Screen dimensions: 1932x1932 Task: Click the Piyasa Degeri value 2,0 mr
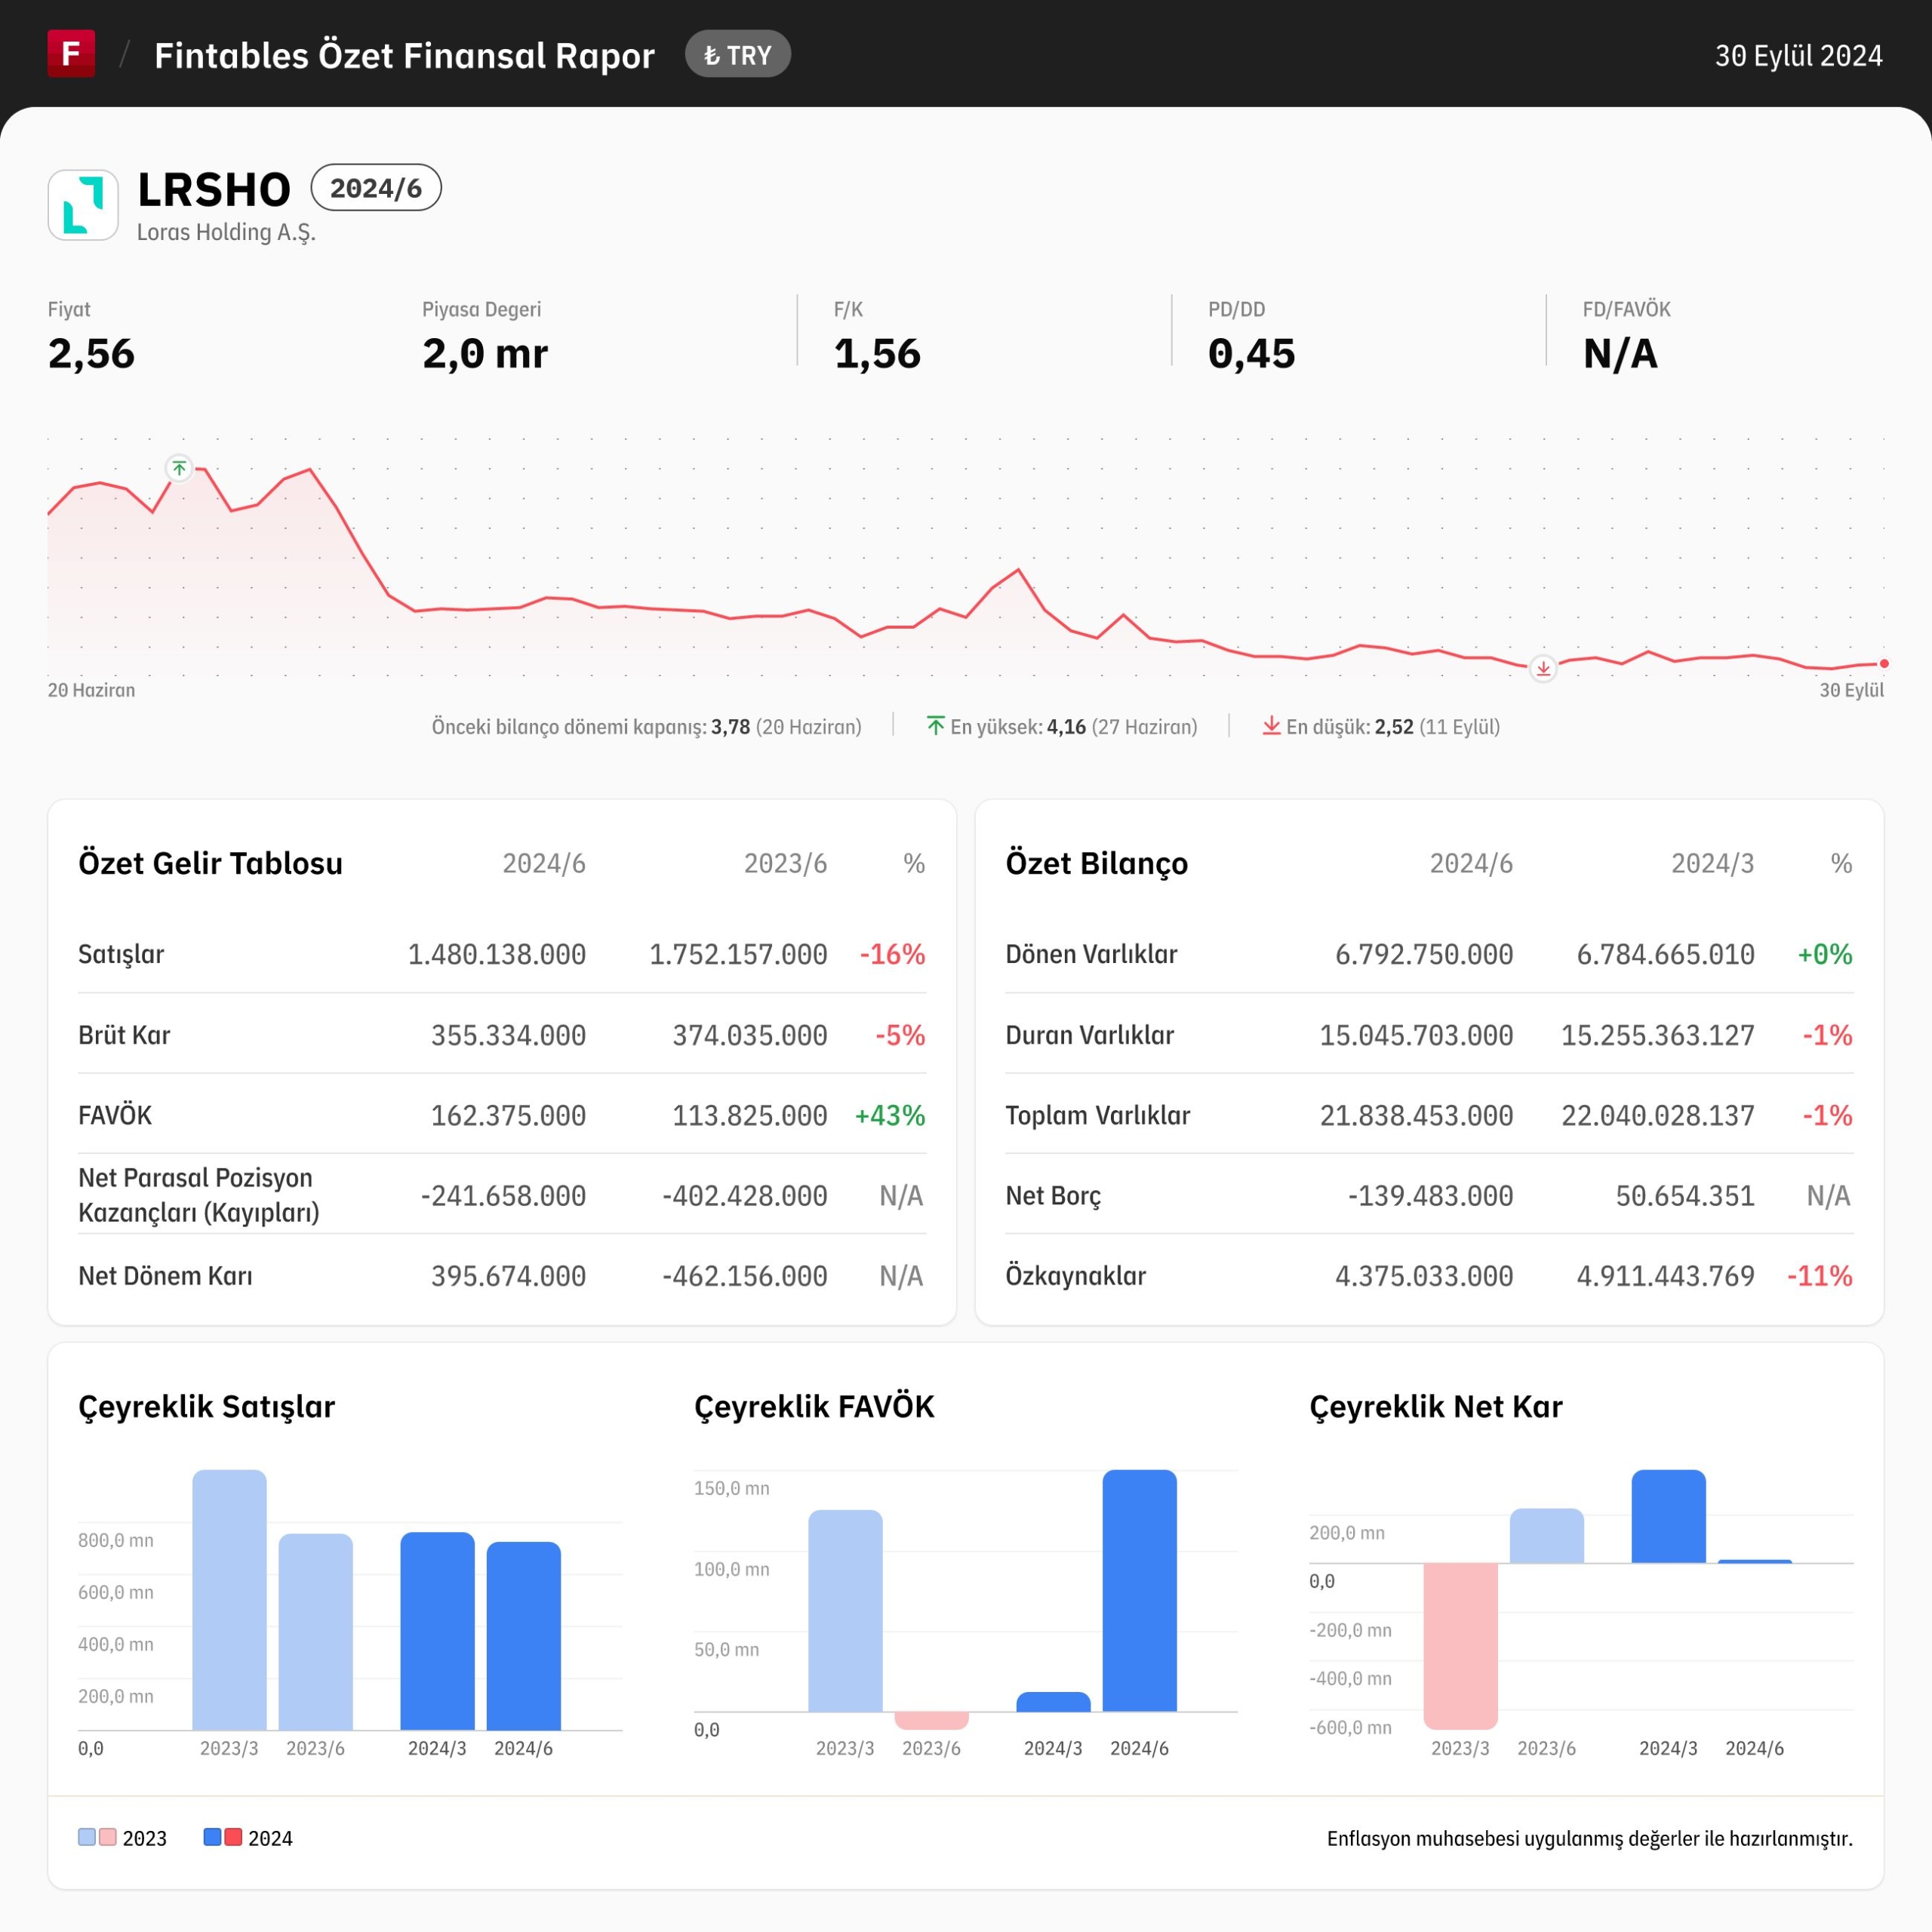tap(485, 354)
